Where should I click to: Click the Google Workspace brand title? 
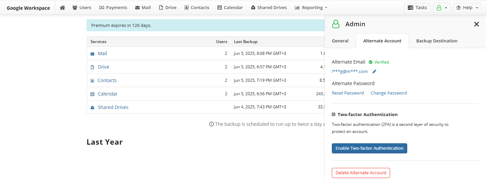[28, 8]
